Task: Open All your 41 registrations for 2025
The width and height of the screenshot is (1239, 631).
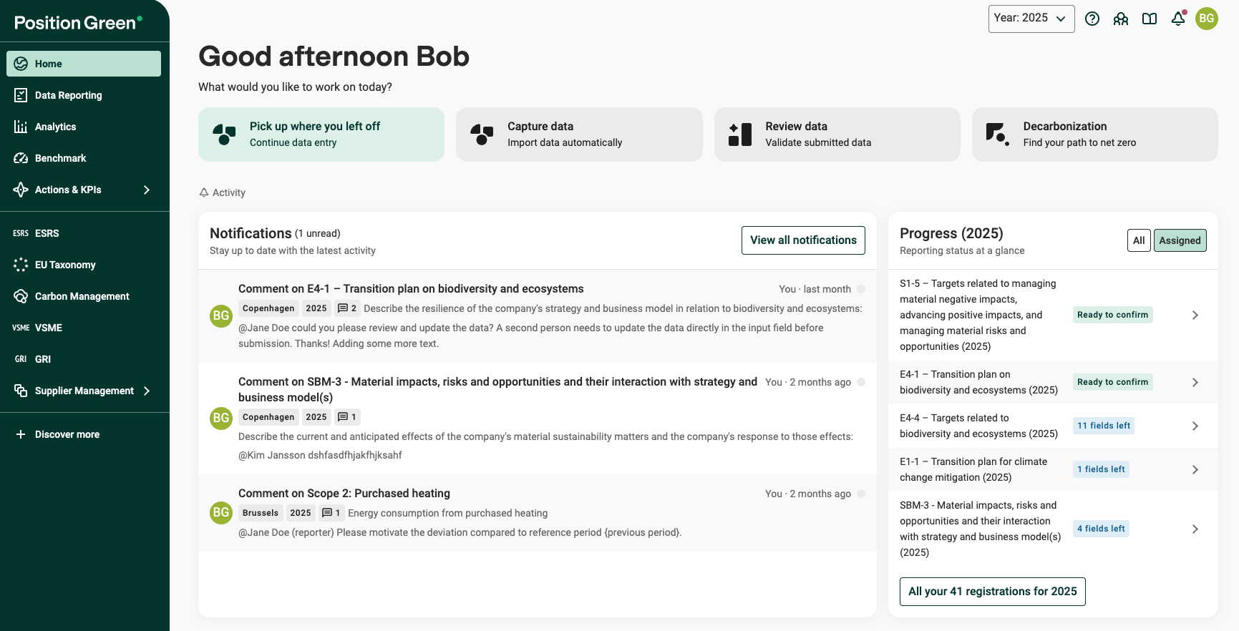Action: pos(992,592)
